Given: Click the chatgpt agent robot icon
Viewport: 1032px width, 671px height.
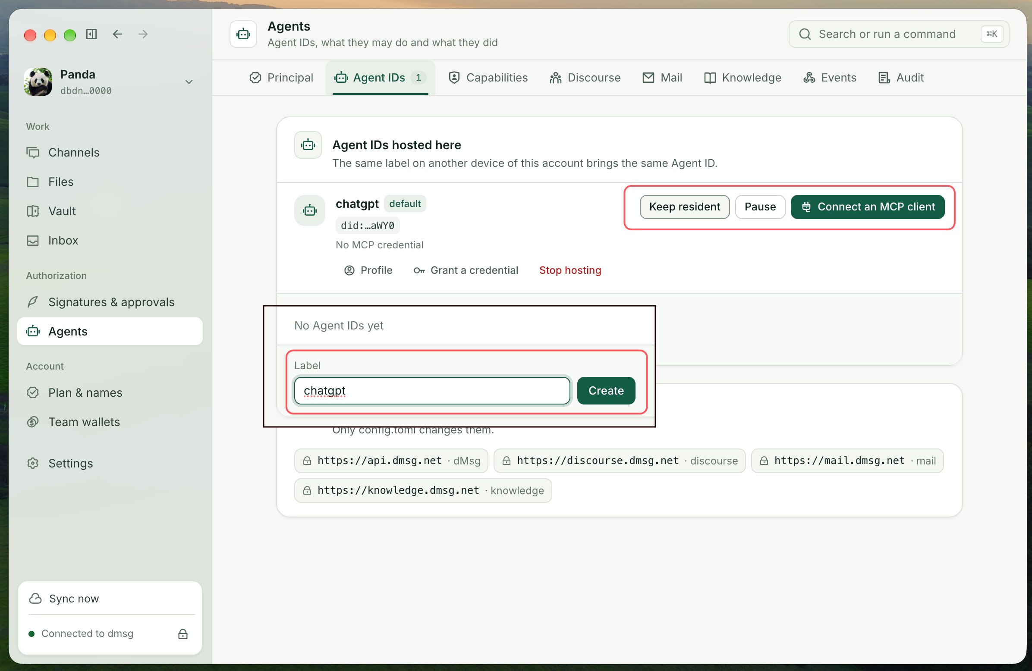Looking at the screenshot, I should [x=310, y=211].
